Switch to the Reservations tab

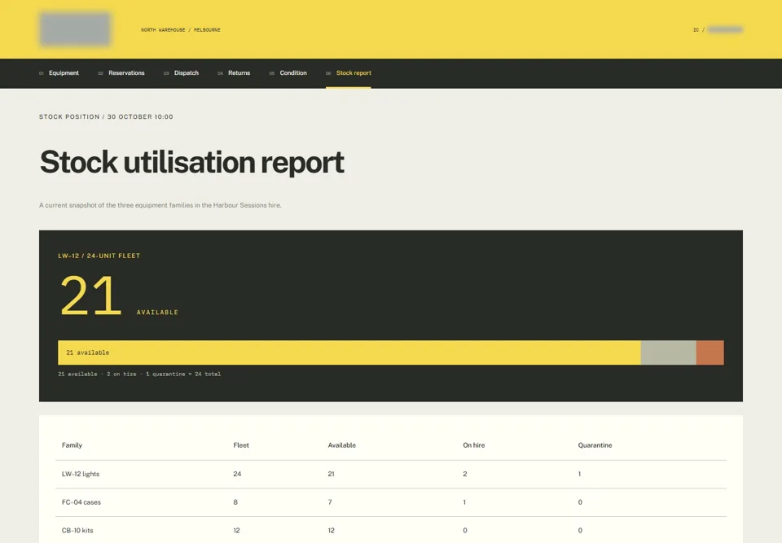click(121, 72)
